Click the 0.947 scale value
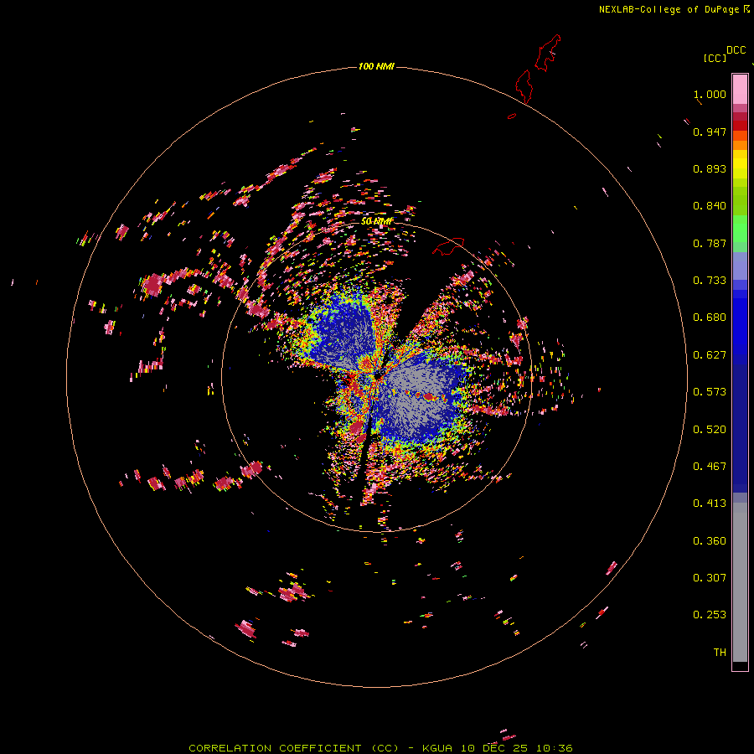The height and width of the screenshot is (754, 754). click(x=710, y=132)
